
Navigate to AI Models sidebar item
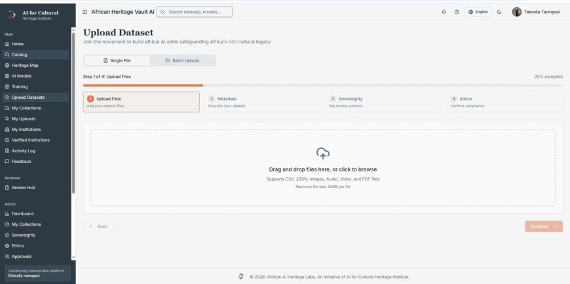pos(21,76)
